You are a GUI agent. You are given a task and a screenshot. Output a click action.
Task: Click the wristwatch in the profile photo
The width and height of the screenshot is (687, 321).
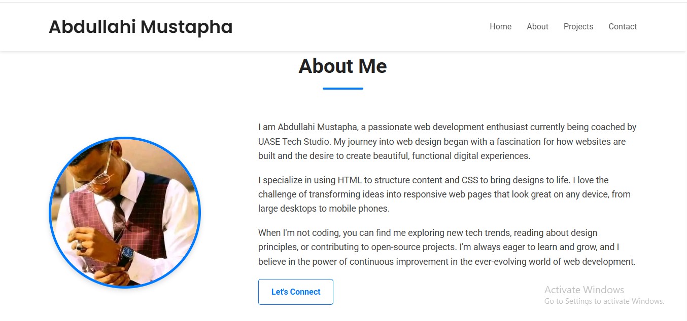(x=126, y=253)
